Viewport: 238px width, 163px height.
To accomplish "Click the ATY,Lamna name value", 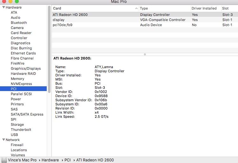I will pos(104,67).
